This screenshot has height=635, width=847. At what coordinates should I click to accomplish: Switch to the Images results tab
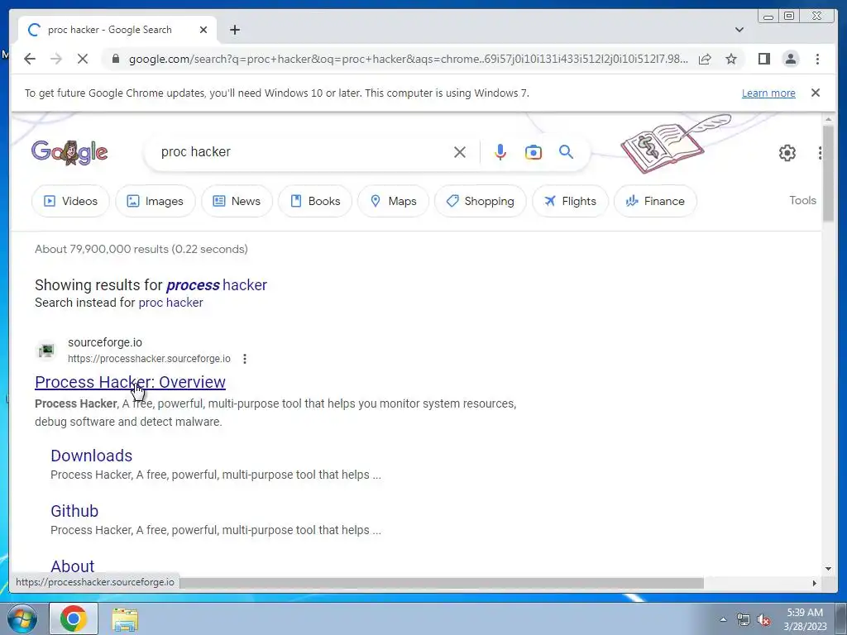(x=155, y=201)
